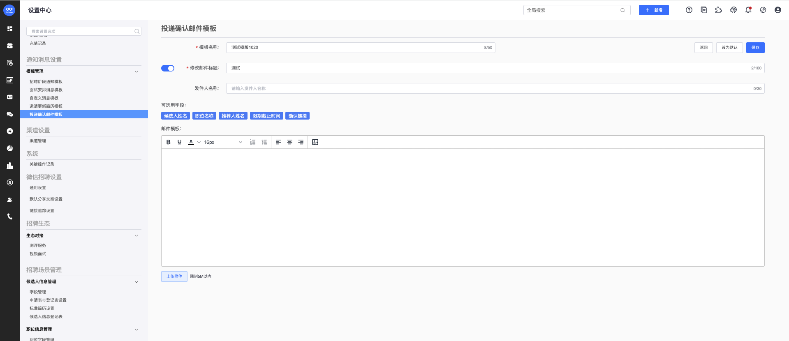Open 自定义消息模板 in sidebar

[x=44, y=98]
